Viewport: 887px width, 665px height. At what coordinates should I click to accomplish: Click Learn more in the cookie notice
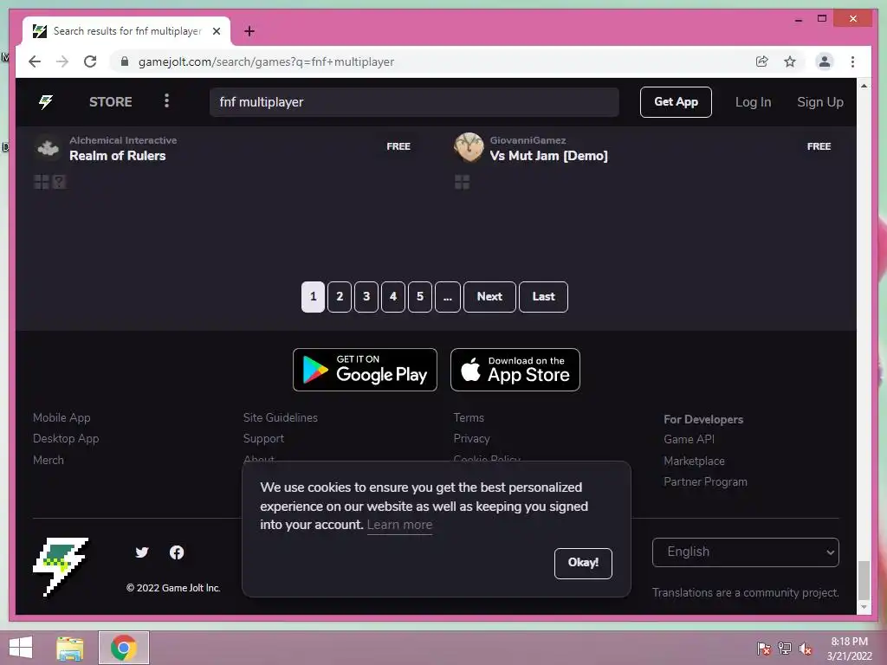click(x=399, y=525)
